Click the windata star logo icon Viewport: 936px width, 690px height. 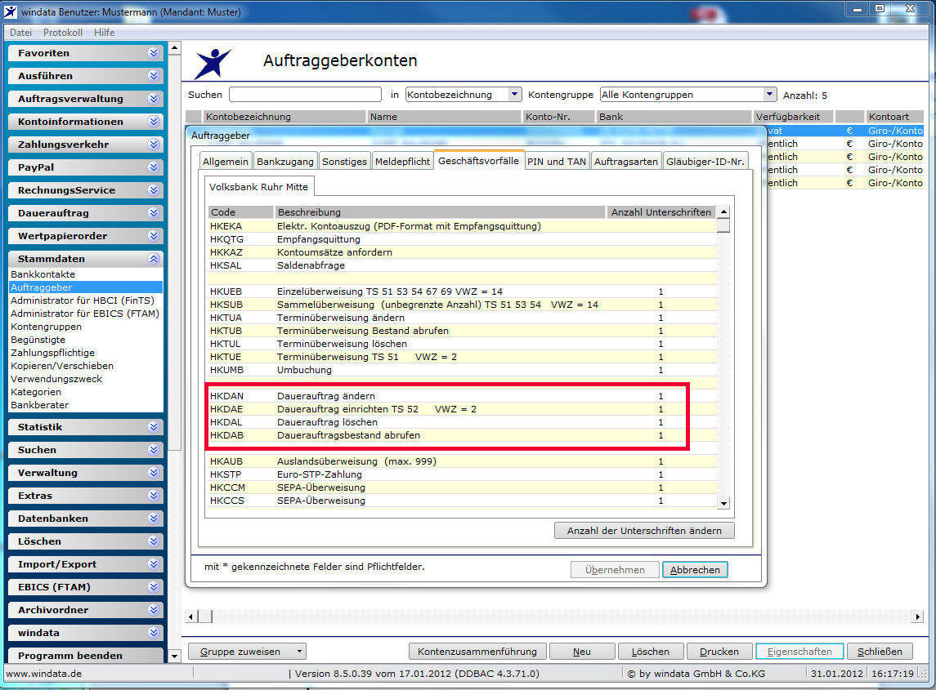click(213, 63)
